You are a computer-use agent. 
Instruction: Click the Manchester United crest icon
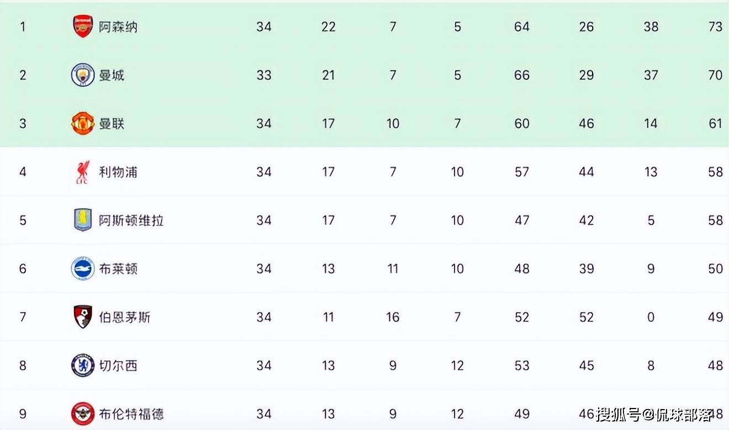pos(83,123)
